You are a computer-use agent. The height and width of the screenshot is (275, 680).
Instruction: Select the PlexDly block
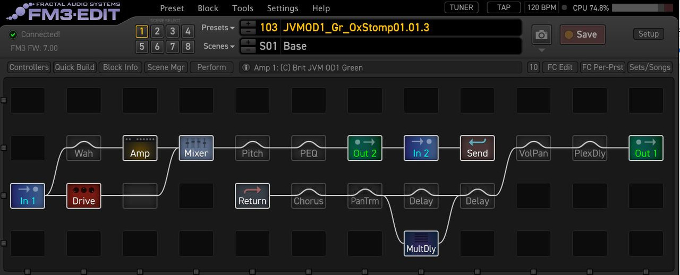(x=590, y=148)
